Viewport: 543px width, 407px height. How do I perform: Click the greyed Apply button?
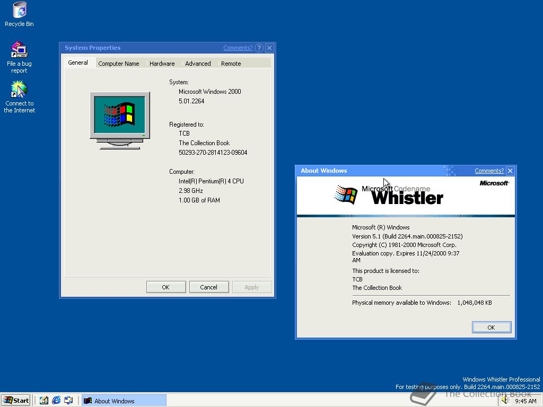tap(252, 287)
